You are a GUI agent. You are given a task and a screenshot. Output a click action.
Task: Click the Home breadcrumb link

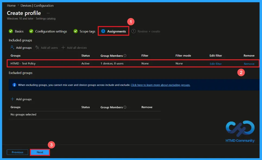[x=11, y=5]
